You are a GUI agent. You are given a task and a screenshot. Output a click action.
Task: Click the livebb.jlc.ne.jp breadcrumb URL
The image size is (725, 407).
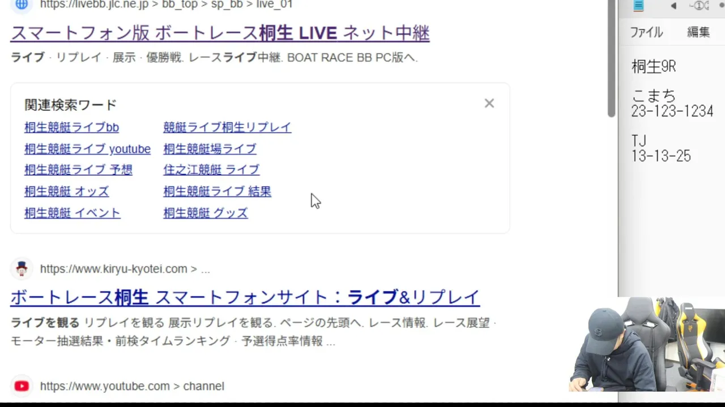pos(166,5)
